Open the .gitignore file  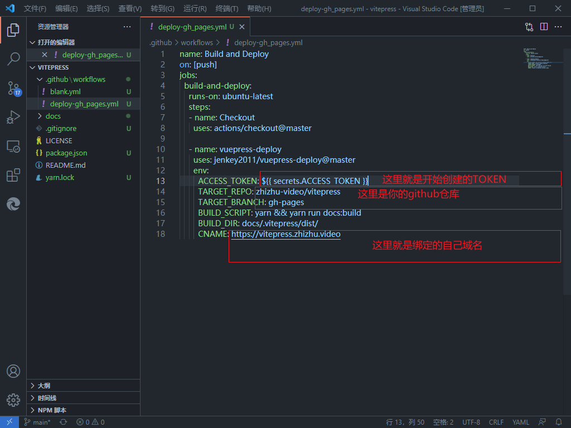pos(84,129)
